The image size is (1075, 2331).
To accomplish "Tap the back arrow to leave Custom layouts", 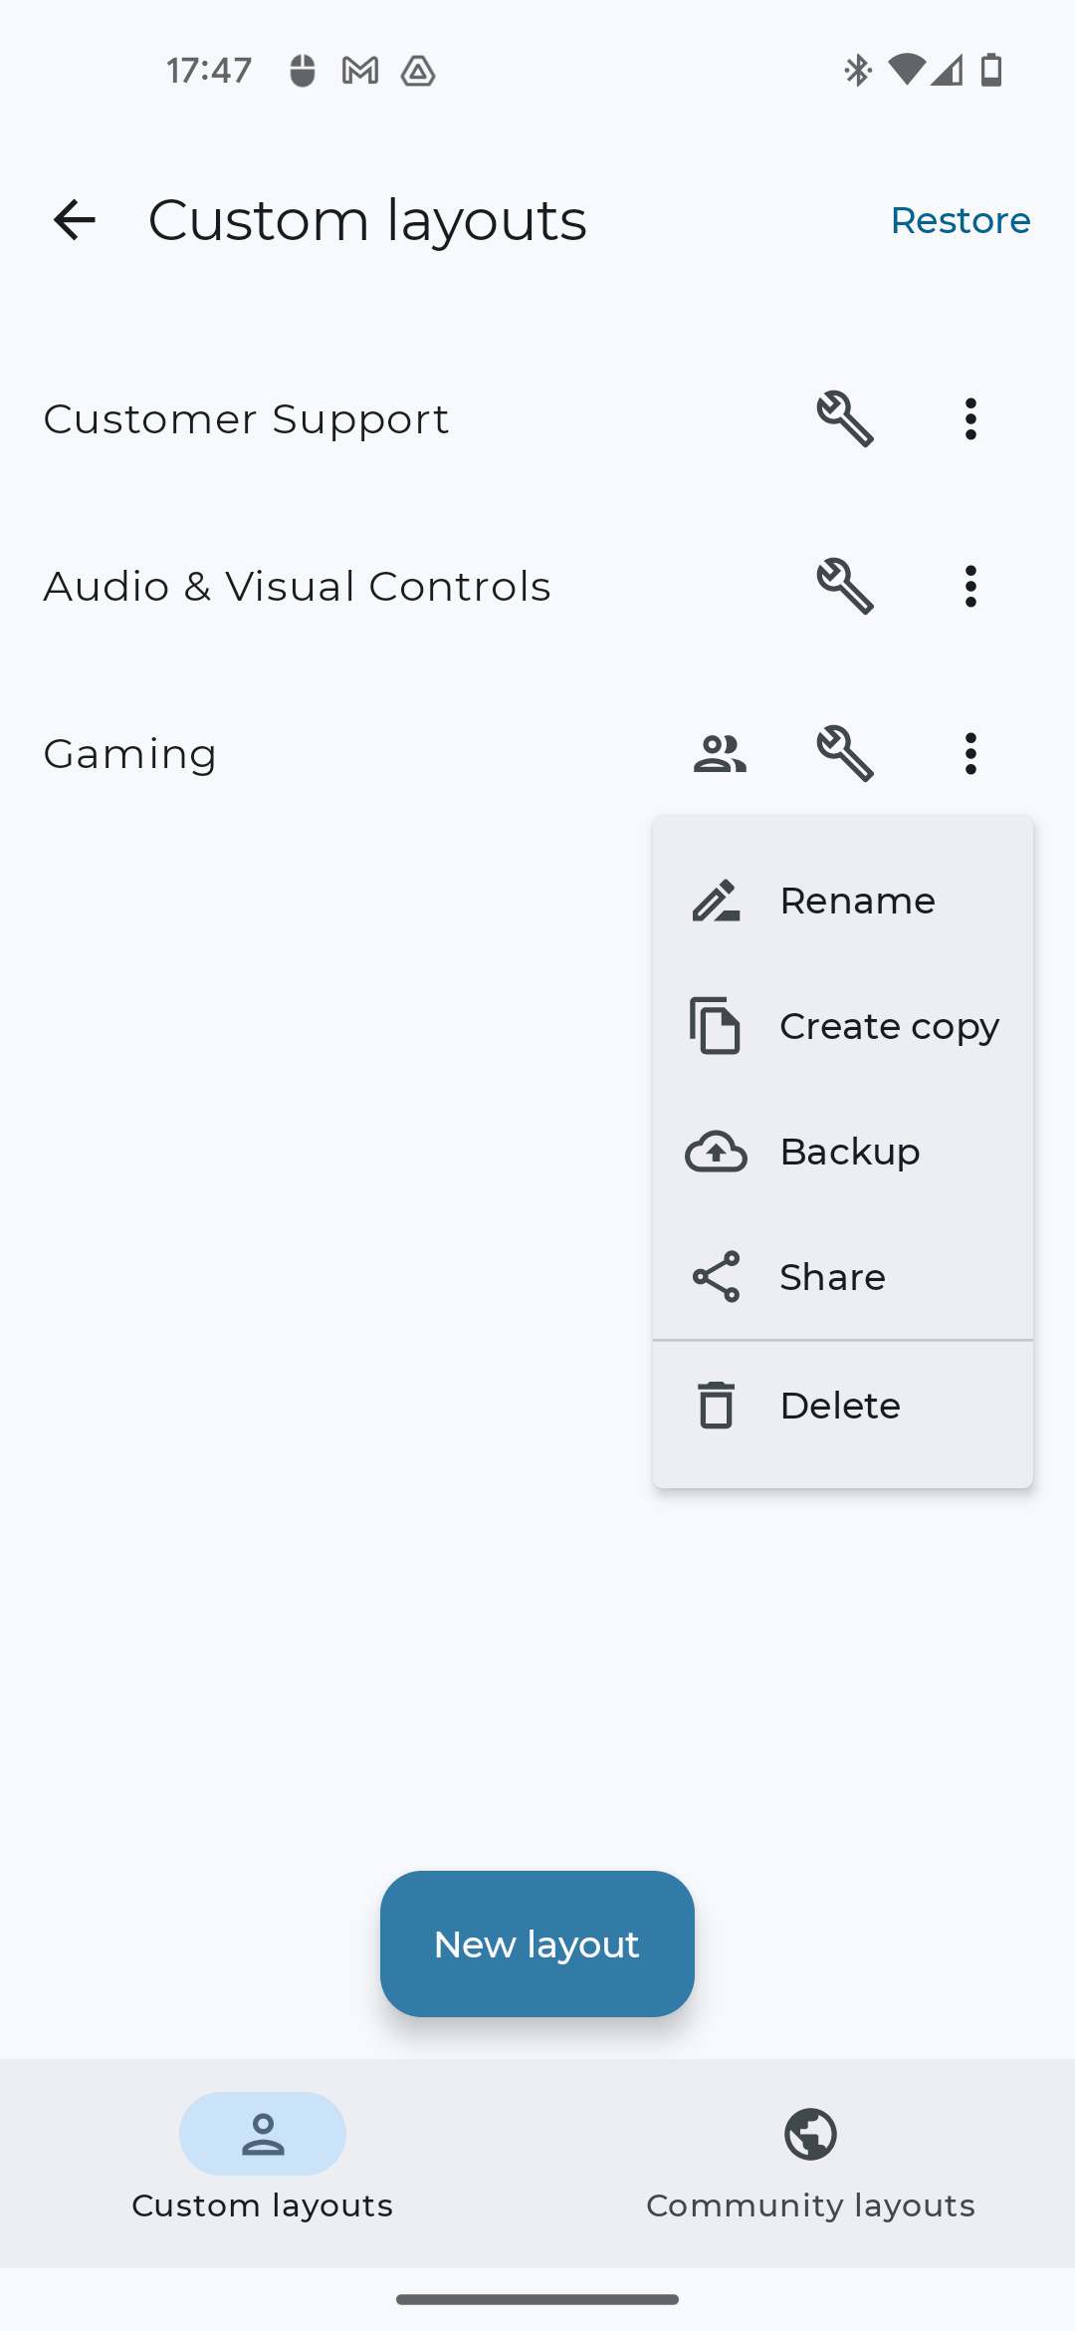I will tap(75, 219).
